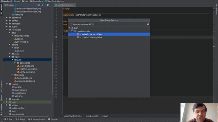Expand the storage folder
Screen dimensions: 218x122
pyautogui.click(x=7, y=99)
